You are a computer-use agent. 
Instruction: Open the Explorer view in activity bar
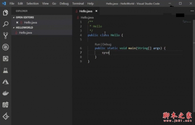coord(6,13)
